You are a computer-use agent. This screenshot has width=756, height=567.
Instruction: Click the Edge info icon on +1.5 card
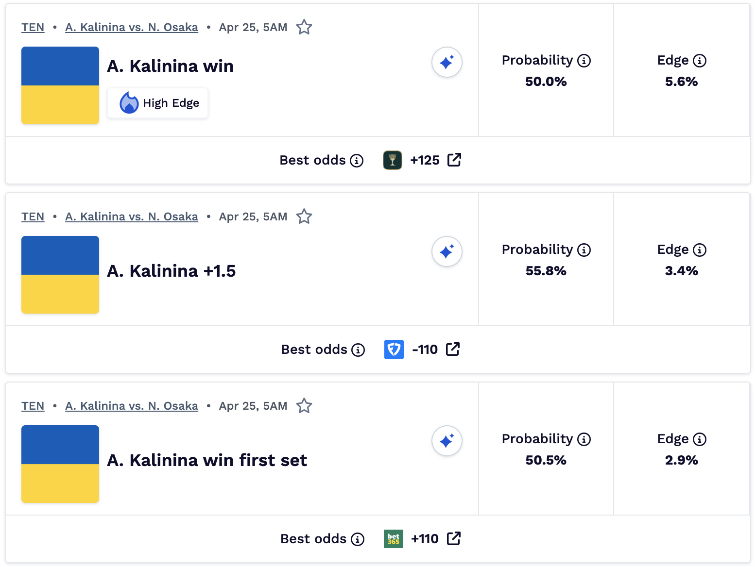point(700,249)
